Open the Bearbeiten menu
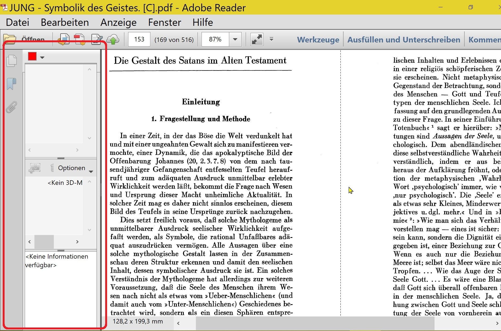 [65, 22]
